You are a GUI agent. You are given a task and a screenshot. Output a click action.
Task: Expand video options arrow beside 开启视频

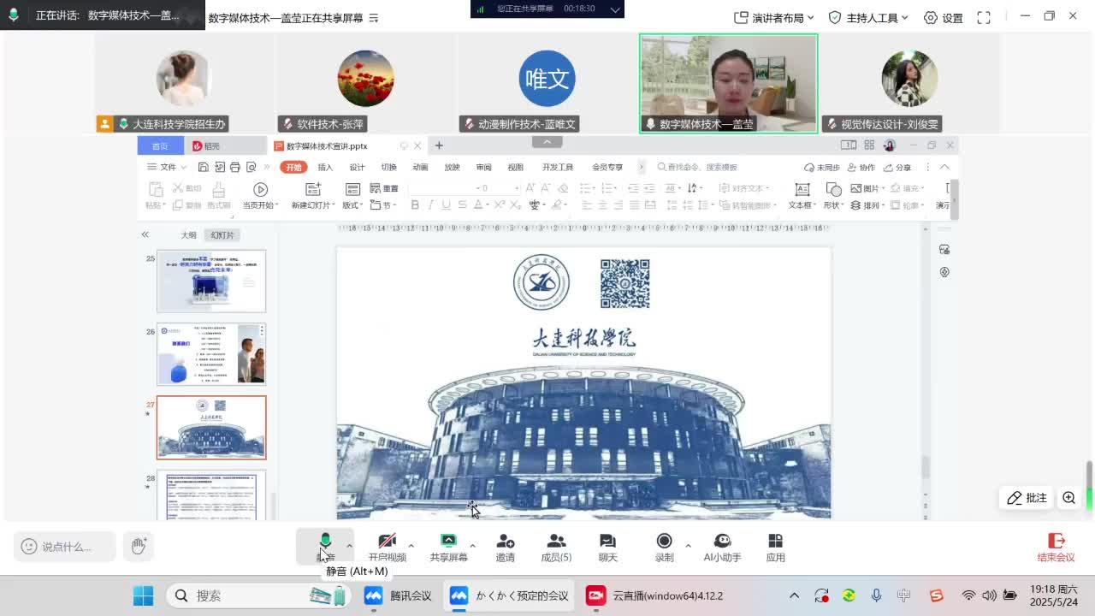click(x=411, y=546)
